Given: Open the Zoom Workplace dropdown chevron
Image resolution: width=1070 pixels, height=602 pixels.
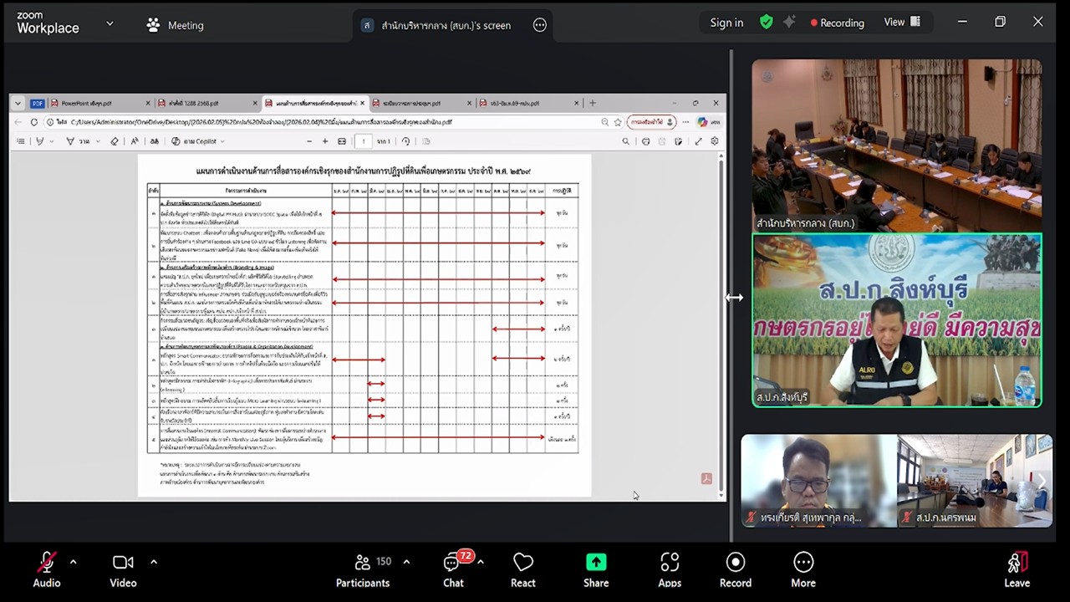Looking at the screenshot, I should (110, 23).
